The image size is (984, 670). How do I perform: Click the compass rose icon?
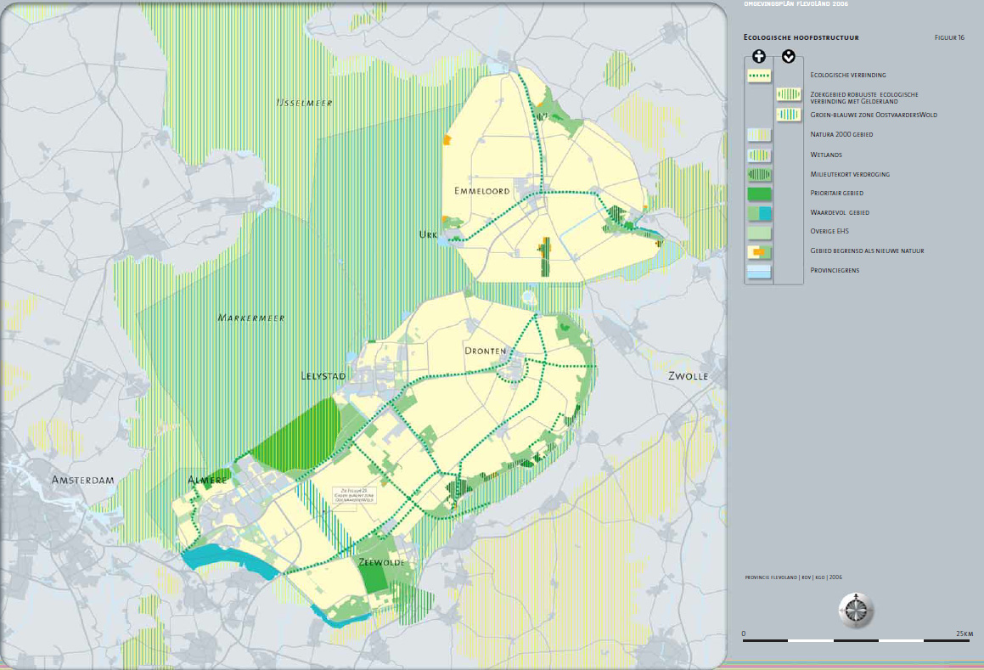tap(856, 610)
